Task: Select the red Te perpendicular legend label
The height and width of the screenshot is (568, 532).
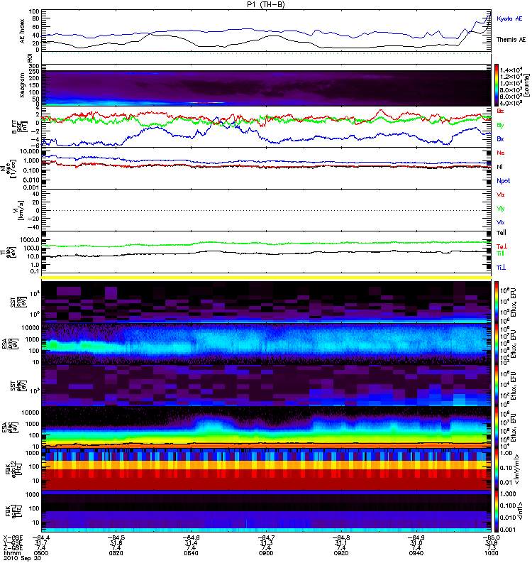Action: pyautogui.click(x=501, y=246)
